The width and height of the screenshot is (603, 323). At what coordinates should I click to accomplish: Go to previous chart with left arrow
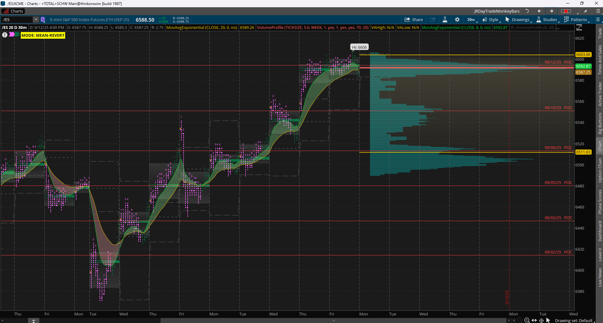(x=539, y=11)
